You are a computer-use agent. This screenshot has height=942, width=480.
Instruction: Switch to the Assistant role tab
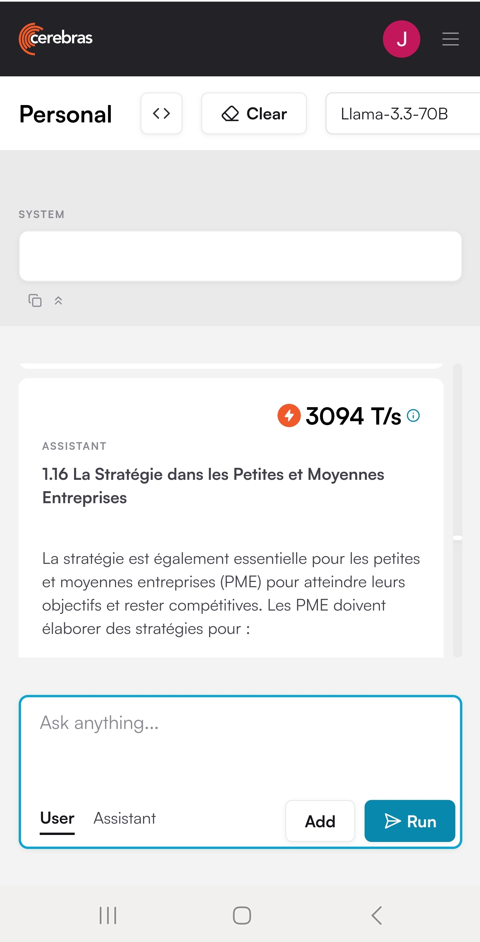125,818
